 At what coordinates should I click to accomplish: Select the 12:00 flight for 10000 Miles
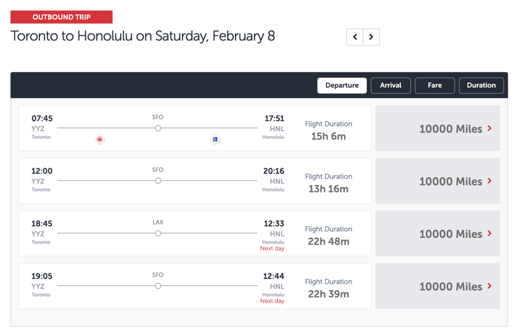point(437,181)
